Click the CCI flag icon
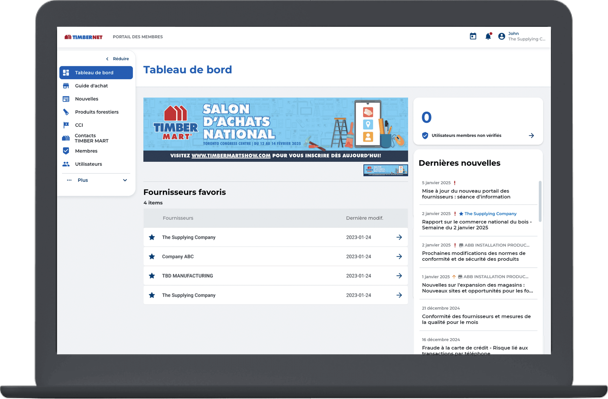The image size is (608, 399). [x=66, y=125]
